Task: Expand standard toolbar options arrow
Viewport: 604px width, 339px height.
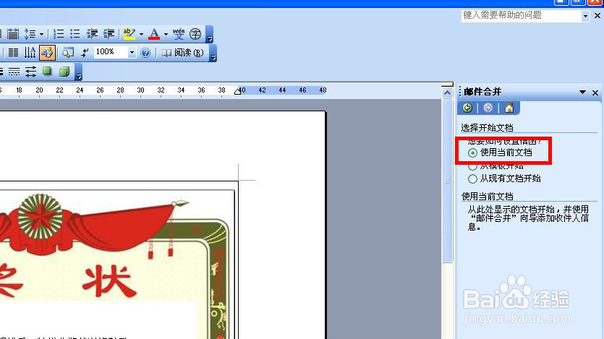Action: click(213, 53)
